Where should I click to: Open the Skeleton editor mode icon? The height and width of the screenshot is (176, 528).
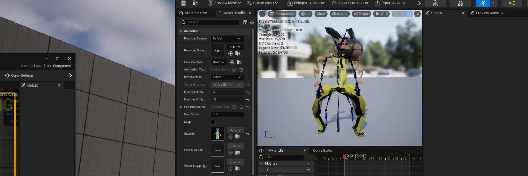tap(435, 3)
